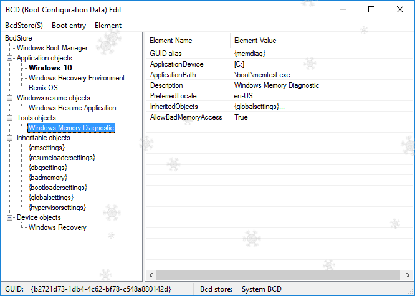Select the {badmemory} object

coord(48,178)
